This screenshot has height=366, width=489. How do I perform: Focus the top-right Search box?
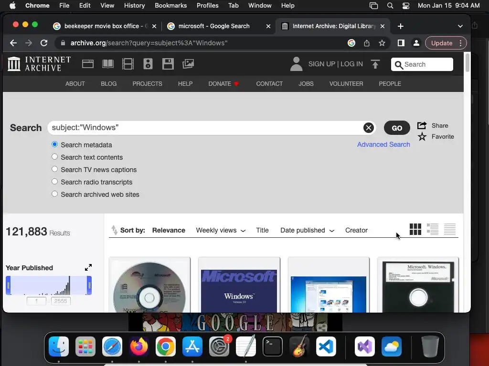click(422, 64)
